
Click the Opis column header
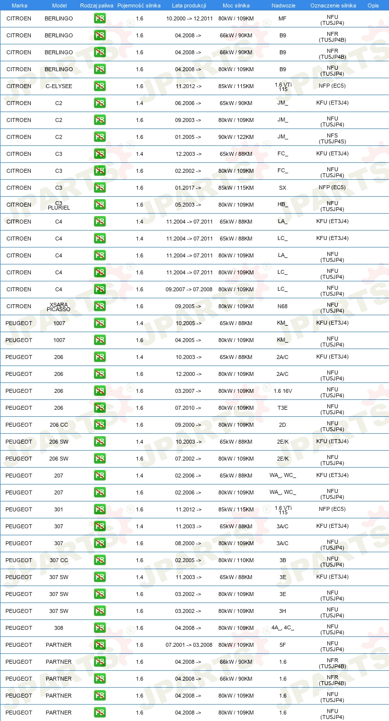(373, 5)
